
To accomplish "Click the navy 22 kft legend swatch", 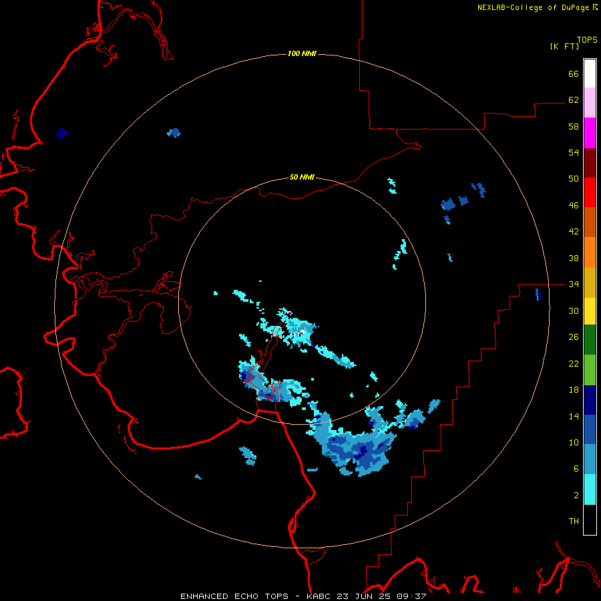I will (590, 400).
